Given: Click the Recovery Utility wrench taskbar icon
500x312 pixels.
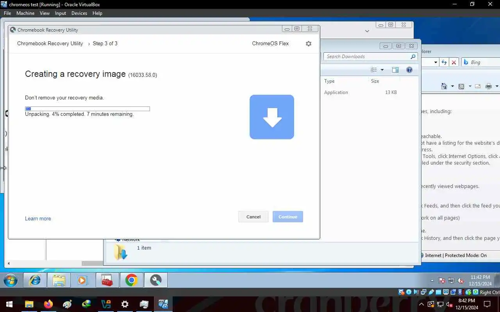Looking at the screenshot, I should tap(156, 280).
